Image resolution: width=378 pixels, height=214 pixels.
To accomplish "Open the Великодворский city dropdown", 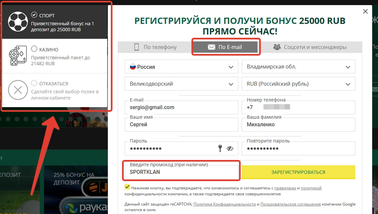I will tap(181, 84).
